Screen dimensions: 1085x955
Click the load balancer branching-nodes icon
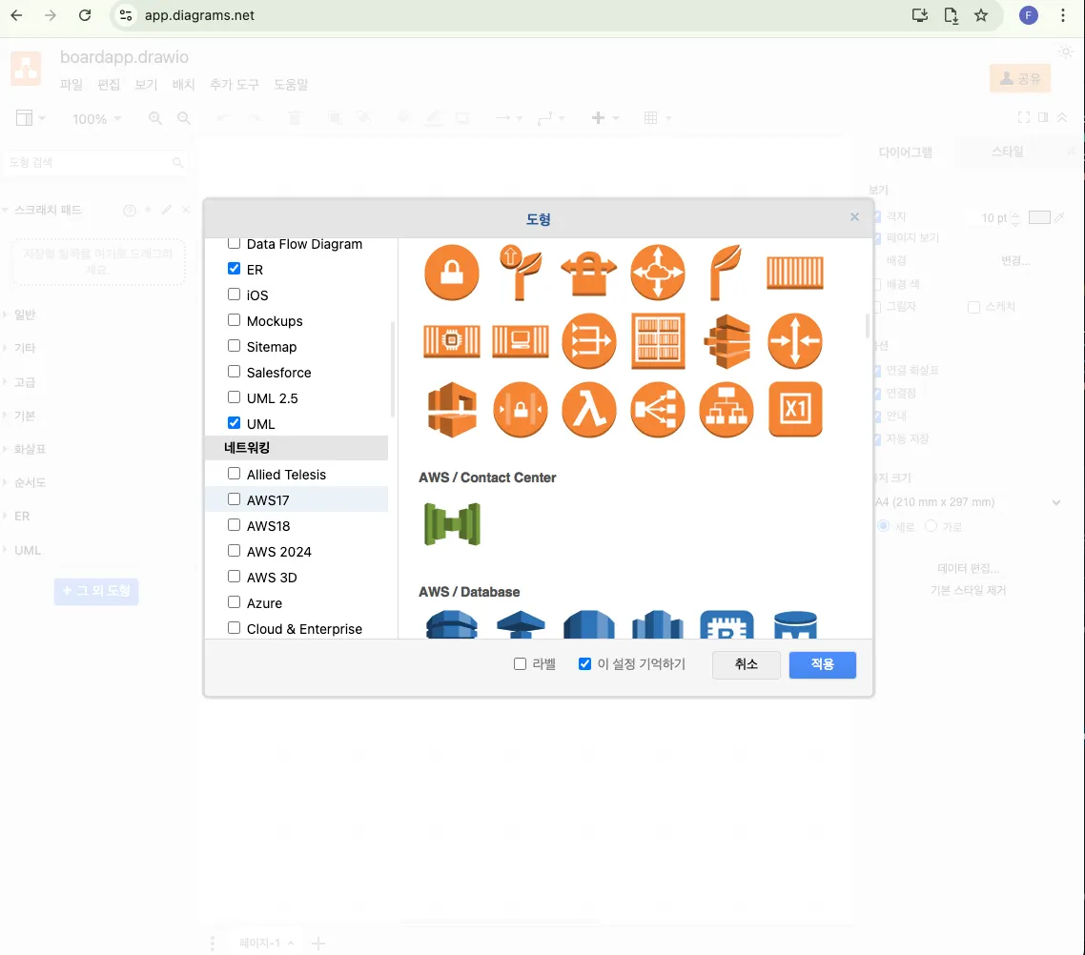tap(657, 410)
